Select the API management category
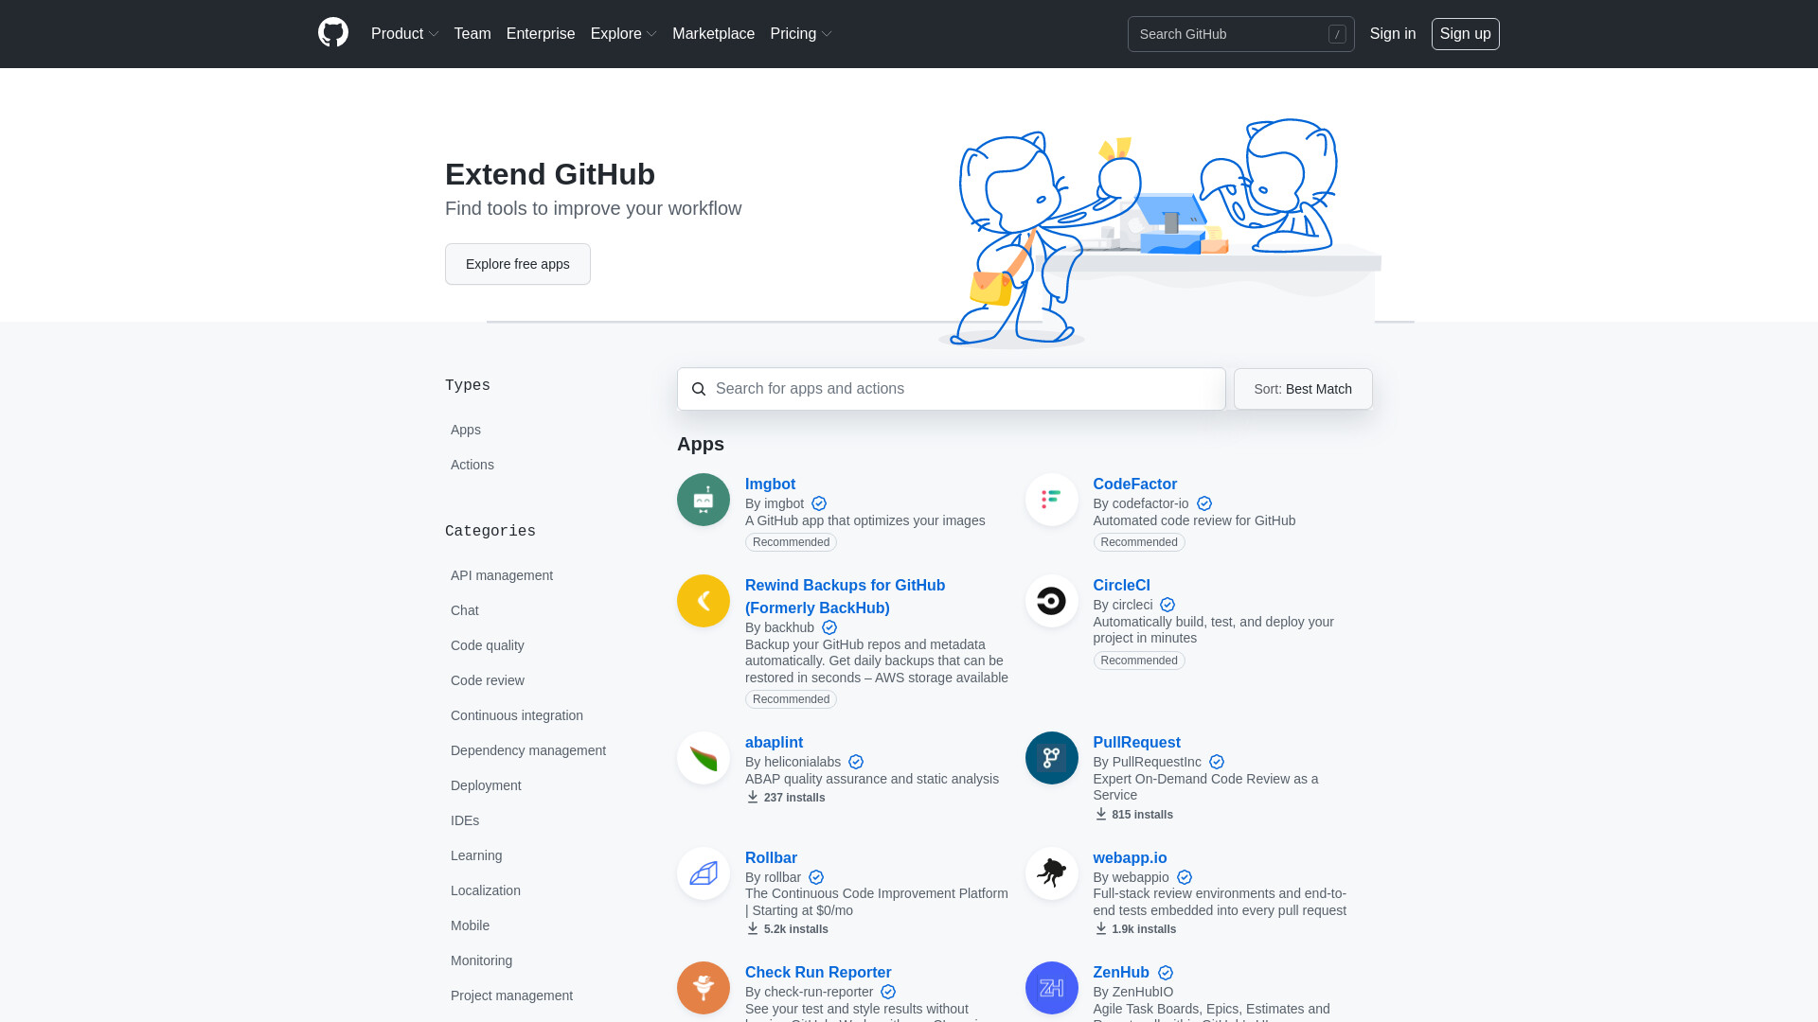The height and width of the screenshot is (1022, 1818). (x=502, y=575)
